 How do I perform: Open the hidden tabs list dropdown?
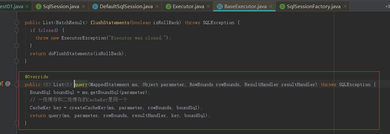387,7
